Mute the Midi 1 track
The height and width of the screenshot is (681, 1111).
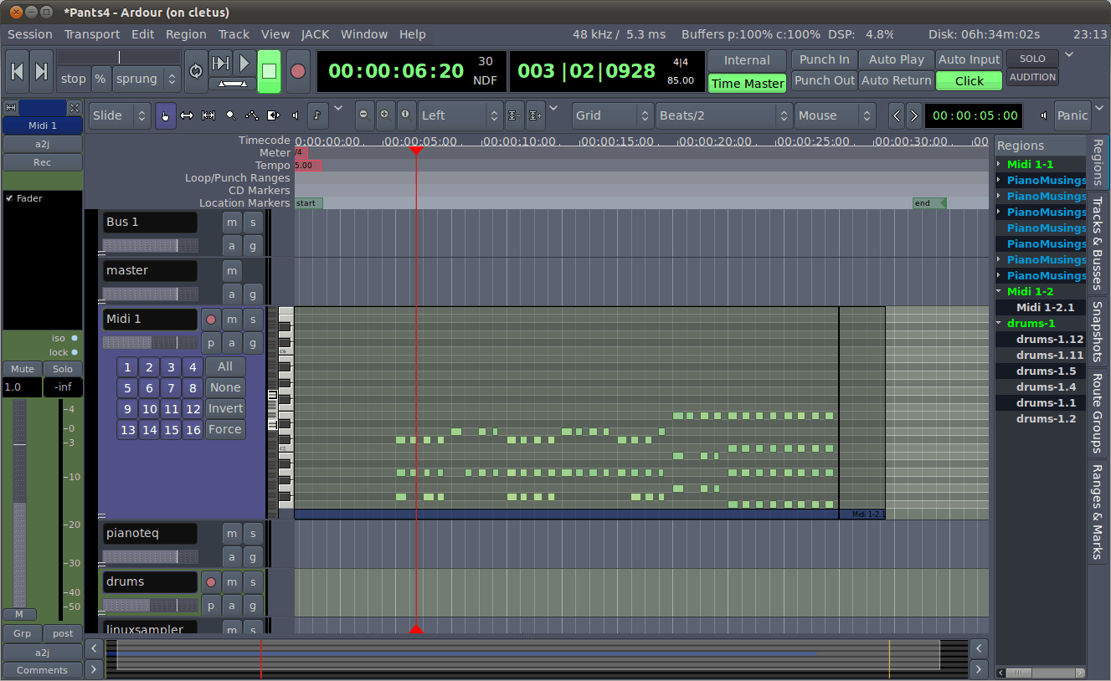click(x=232, y=319)
